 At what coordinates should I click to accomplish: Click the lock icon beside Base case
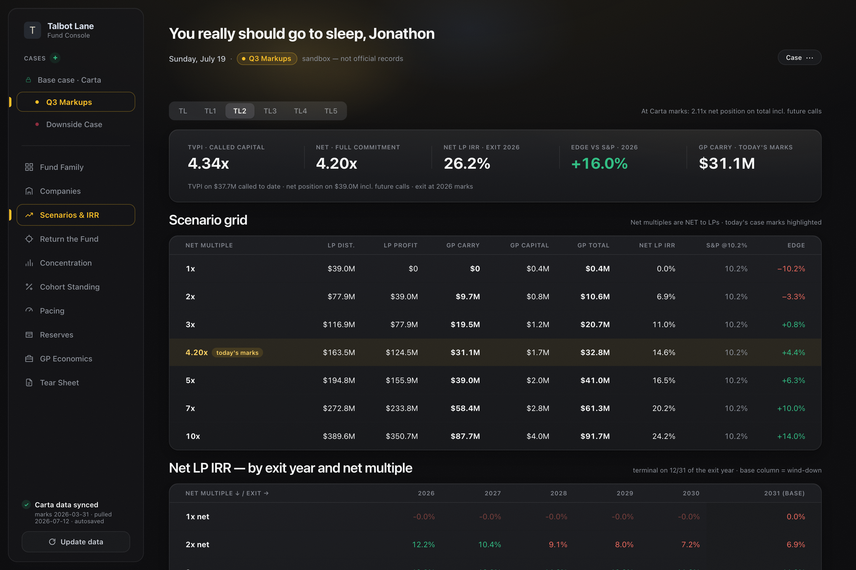tap(28, 80)
